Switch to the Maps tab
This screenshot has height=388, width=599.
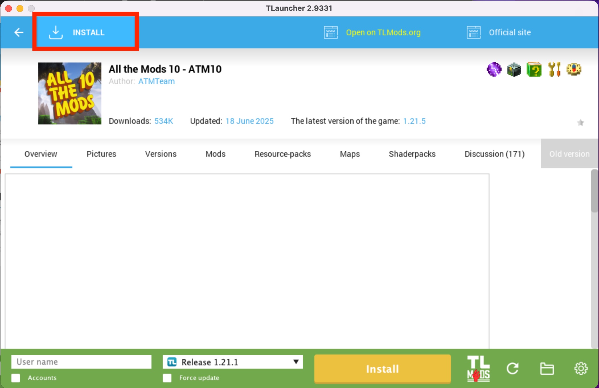350,154
